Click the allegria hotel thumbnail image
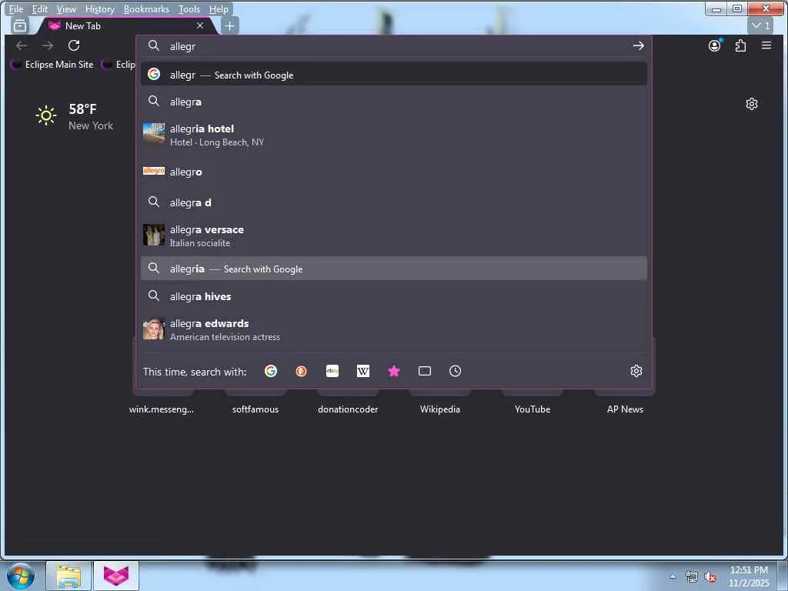This screenshot has width=788, height=591. (x=154, y=133)
